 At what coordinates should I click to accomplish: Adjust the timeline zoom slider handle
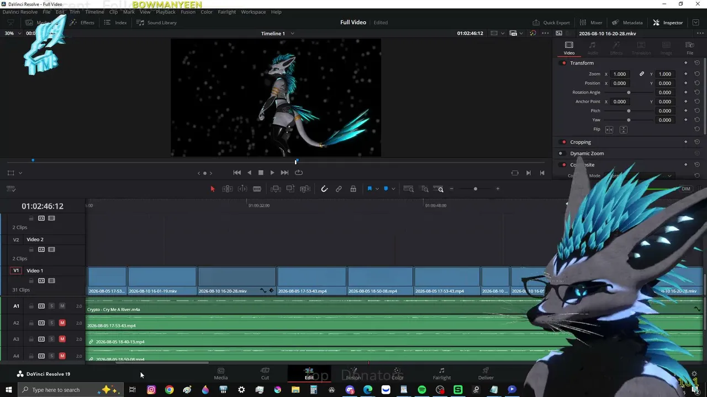coord(475,189)
